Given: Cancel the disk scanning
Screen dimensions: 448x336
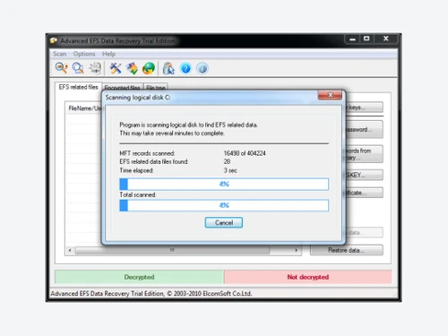Looking at the screenshot, I should (x=224, y=222).
